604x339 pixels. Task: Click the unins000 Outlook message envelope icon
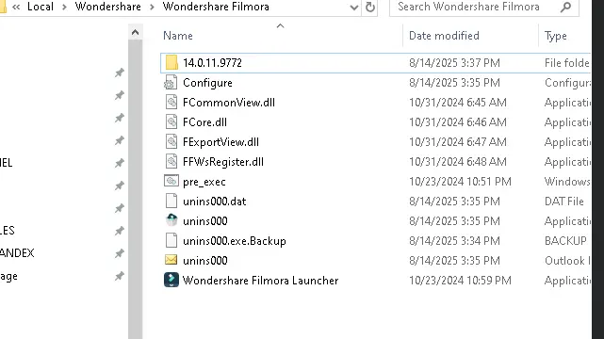[x=171, y=260]
